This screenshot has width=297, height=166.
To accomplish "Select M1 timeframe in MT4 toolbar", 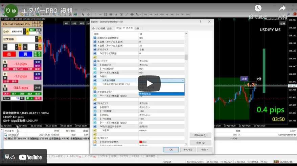I will click(x=145, y=14).
